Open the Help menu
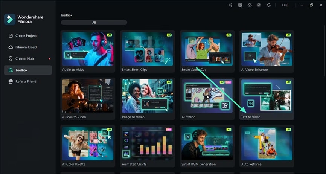 285,5
